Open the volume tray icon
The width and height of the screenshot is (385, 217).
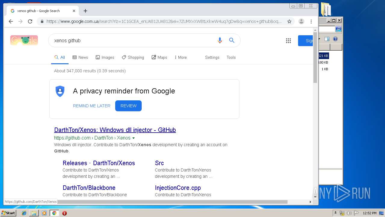pyautogui.click(x=349, y=213)
